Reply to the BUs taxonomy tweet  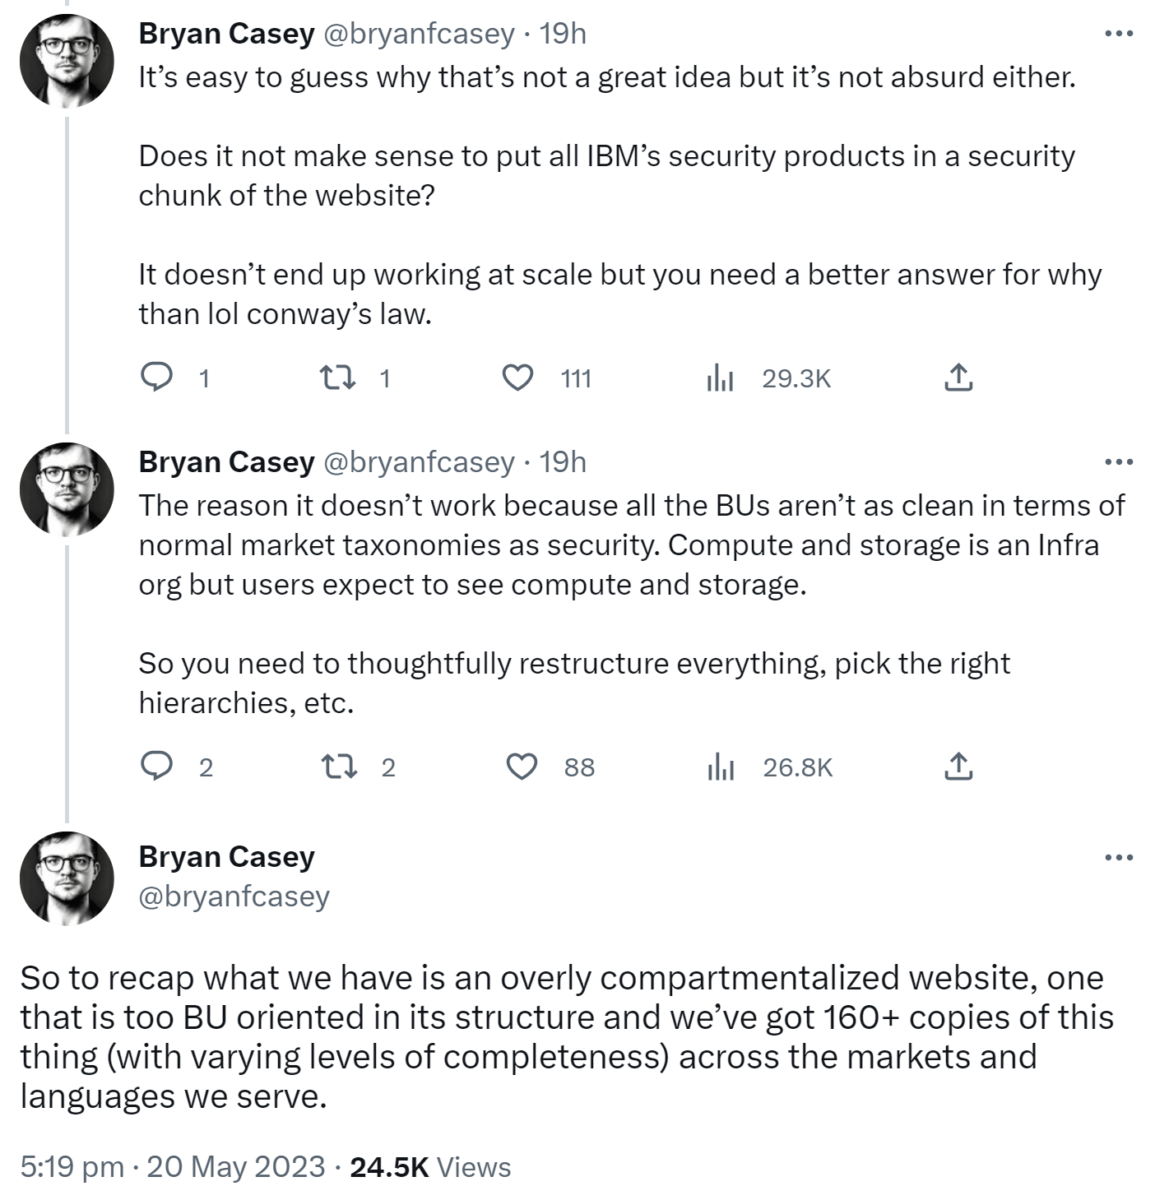tap(157, 767)
